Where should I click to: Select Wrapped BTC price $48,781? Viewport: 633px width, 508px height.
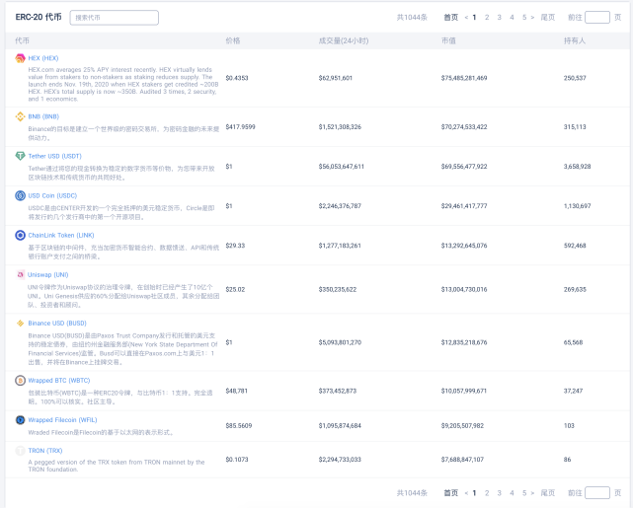237,391
